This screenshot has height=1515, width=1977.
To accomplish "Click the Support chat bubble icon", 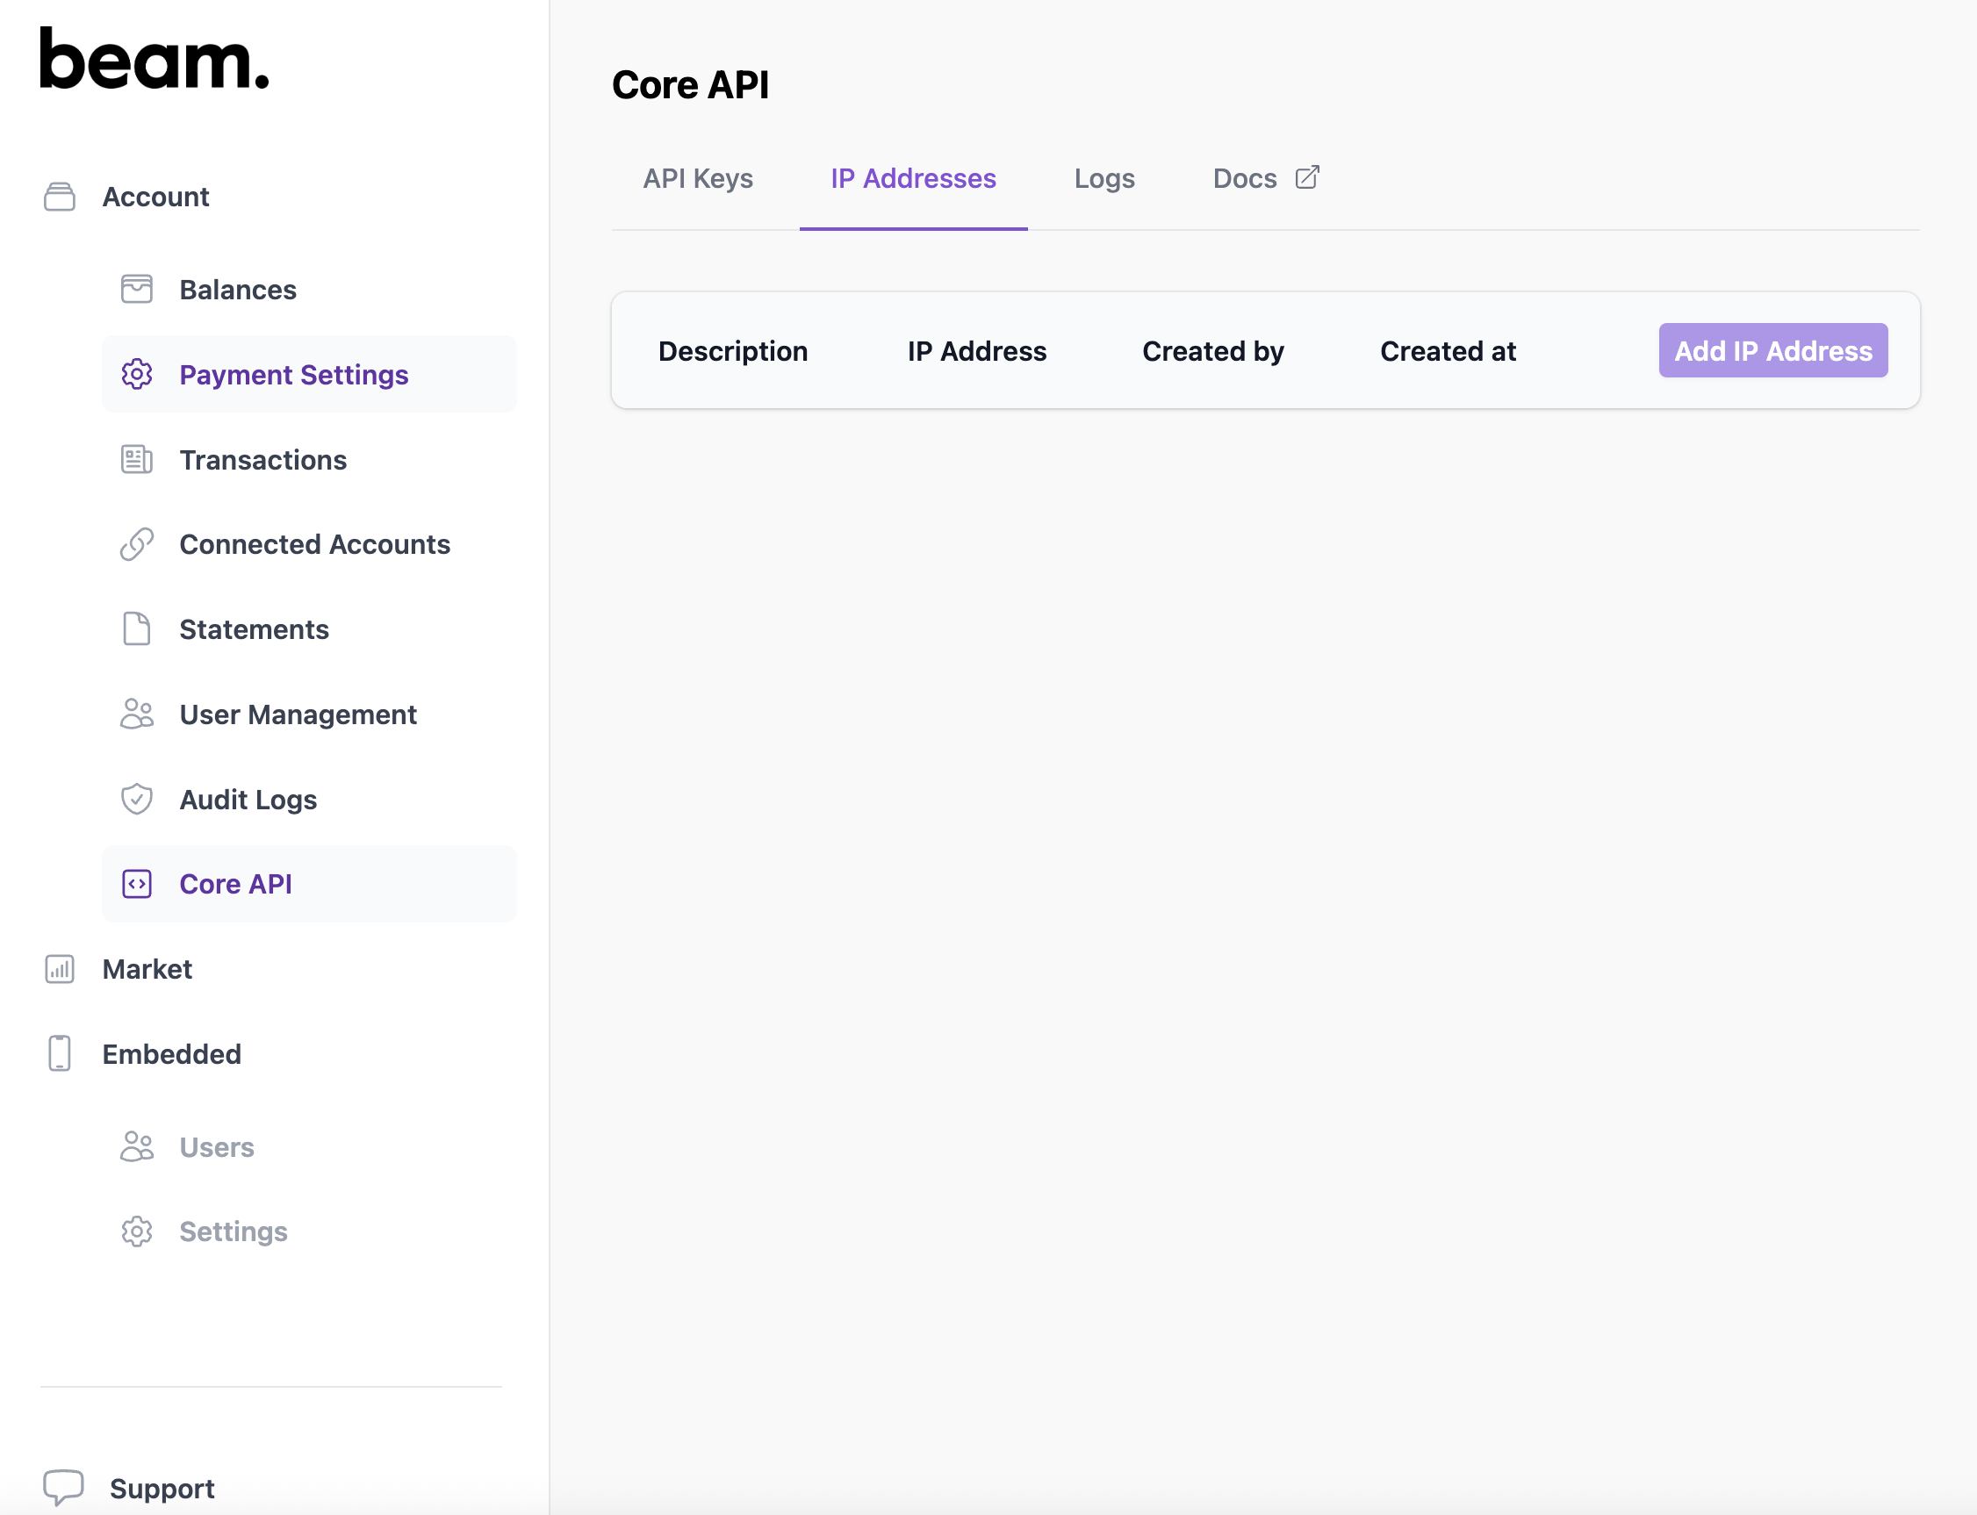I will (x=63, y=1487).
